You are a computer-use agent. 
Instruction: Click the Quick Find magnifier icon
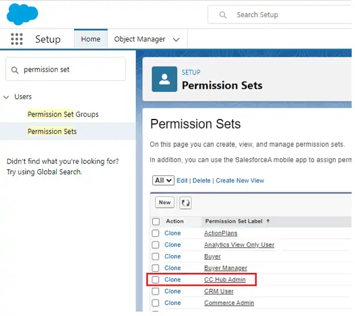coord(15,70)
